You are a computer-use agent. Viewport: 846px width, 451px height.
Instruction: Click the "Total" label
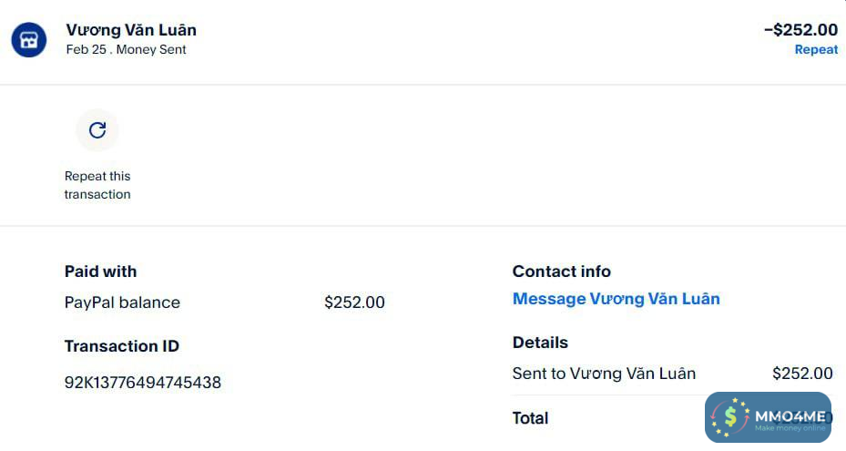tap(530, 418)
